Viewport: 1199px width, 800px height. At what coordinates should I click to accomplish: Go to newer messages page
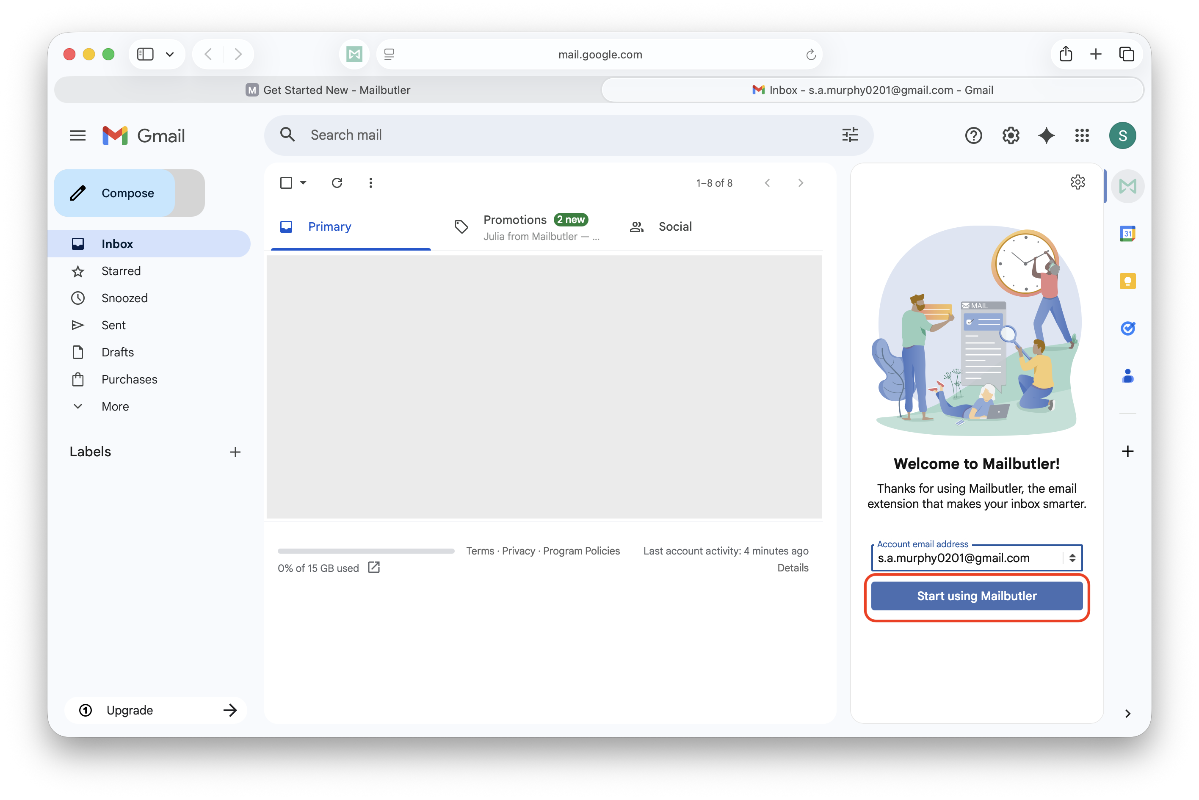click(767, 183)
